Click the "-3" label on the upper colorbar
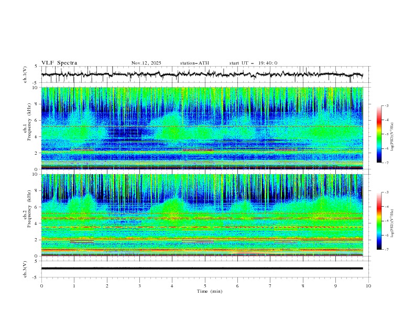 (386, 105)
